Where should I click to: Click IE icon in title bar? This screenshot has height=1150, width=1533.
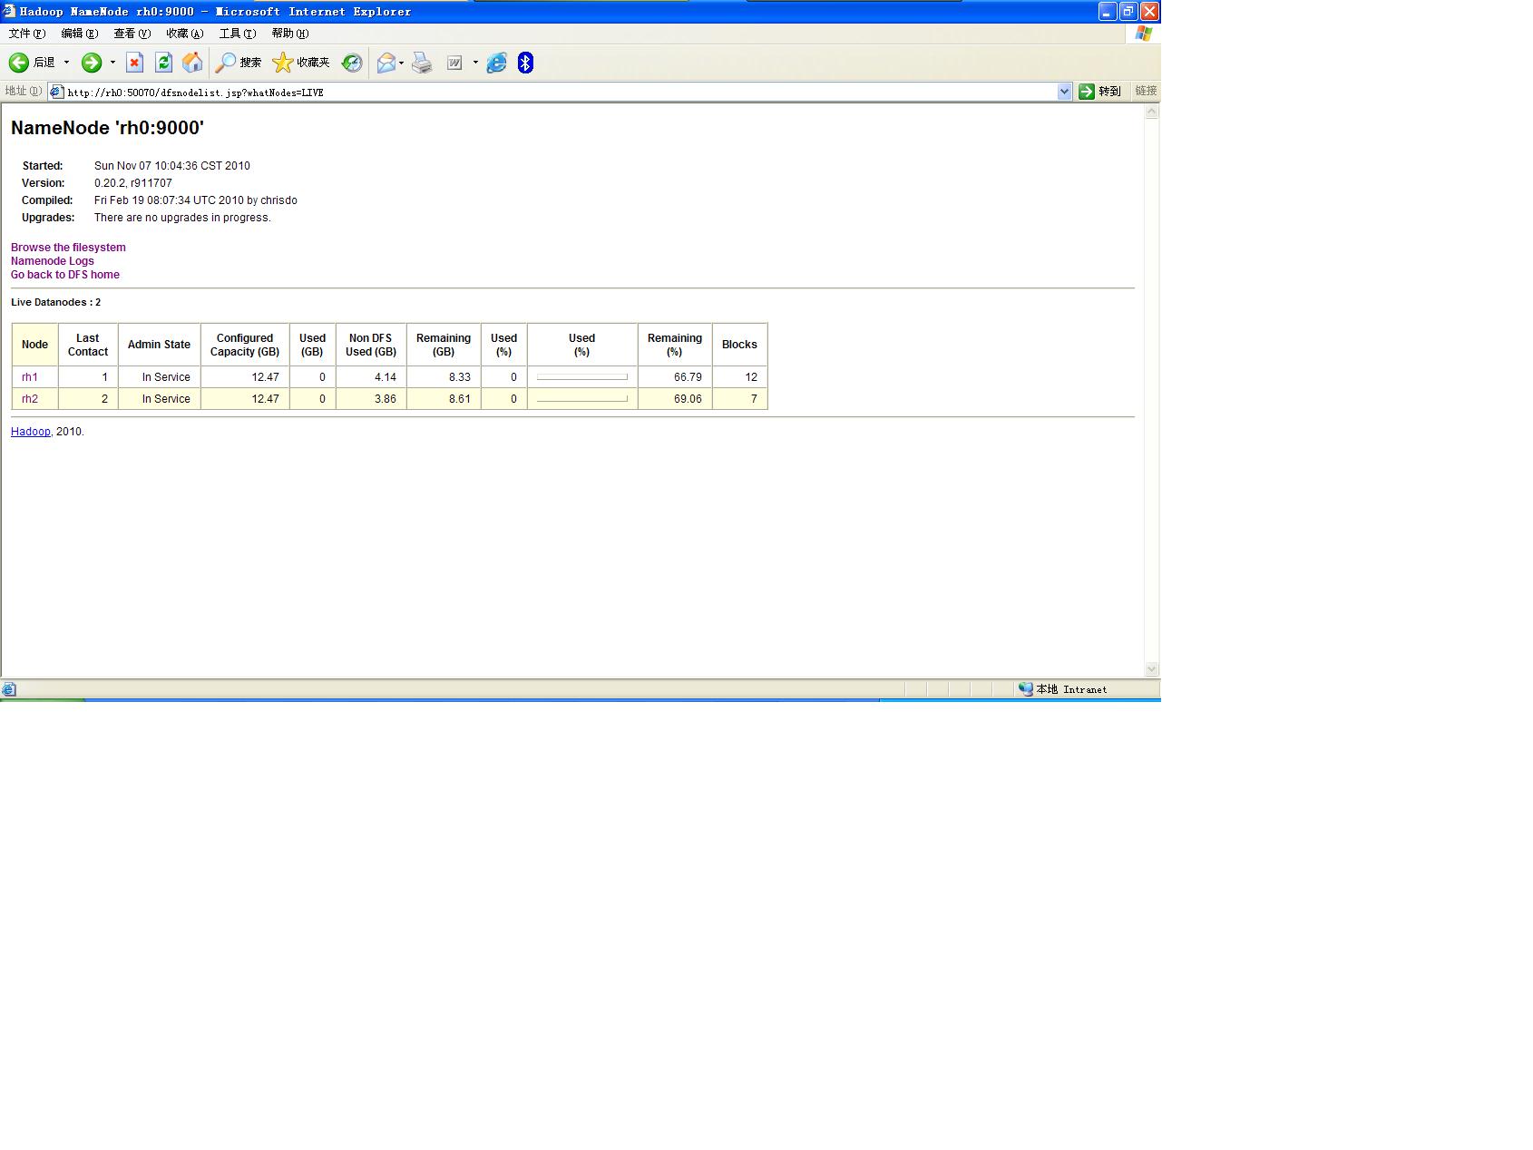(9, 11)
